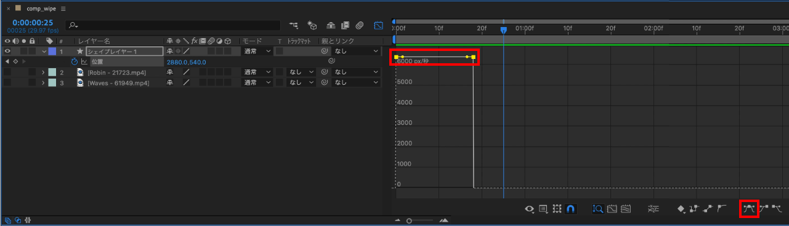Toggle quality switch for Robin layer

[x=186, y=72]
